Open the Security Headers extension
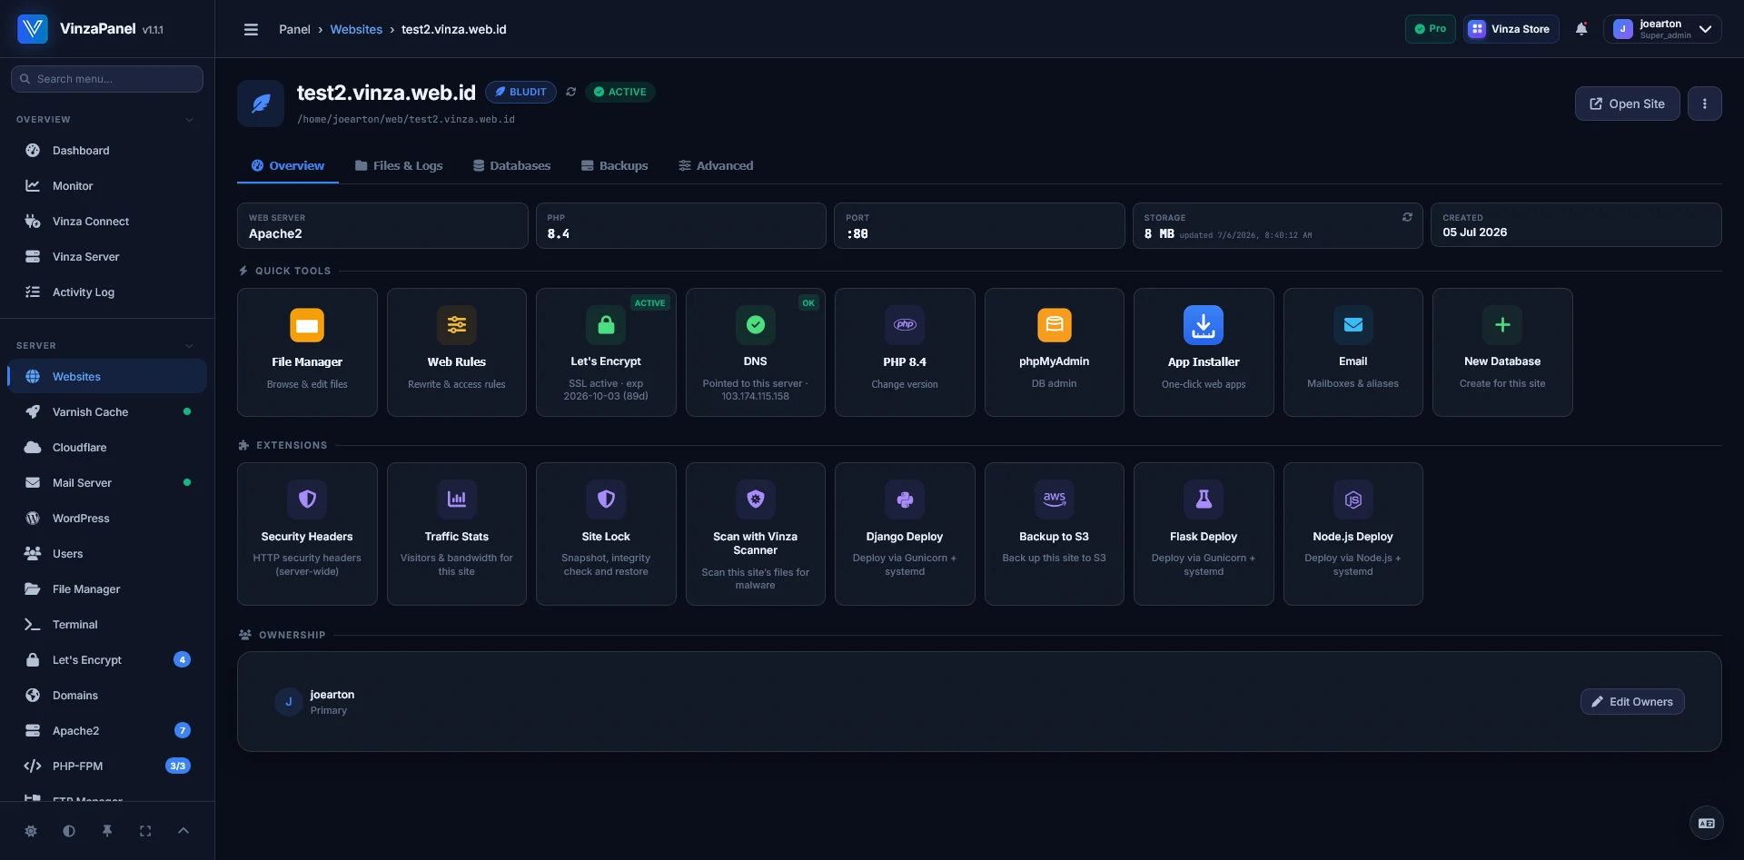The height and width of the screenshot is (860, 1744). (307, 534)
